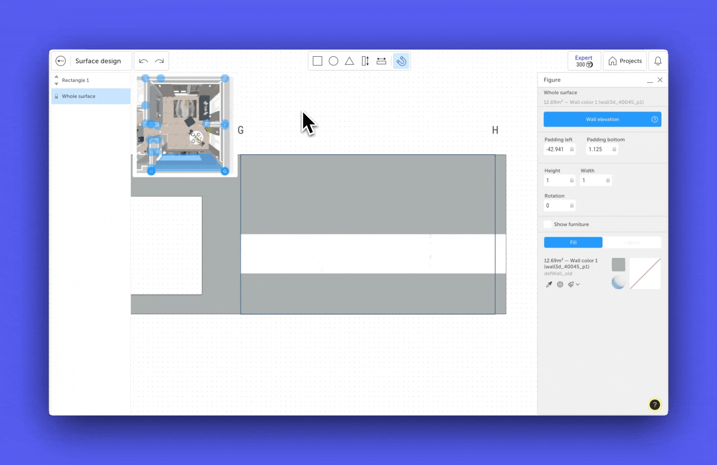Click the gray wall color swatch

618,265
